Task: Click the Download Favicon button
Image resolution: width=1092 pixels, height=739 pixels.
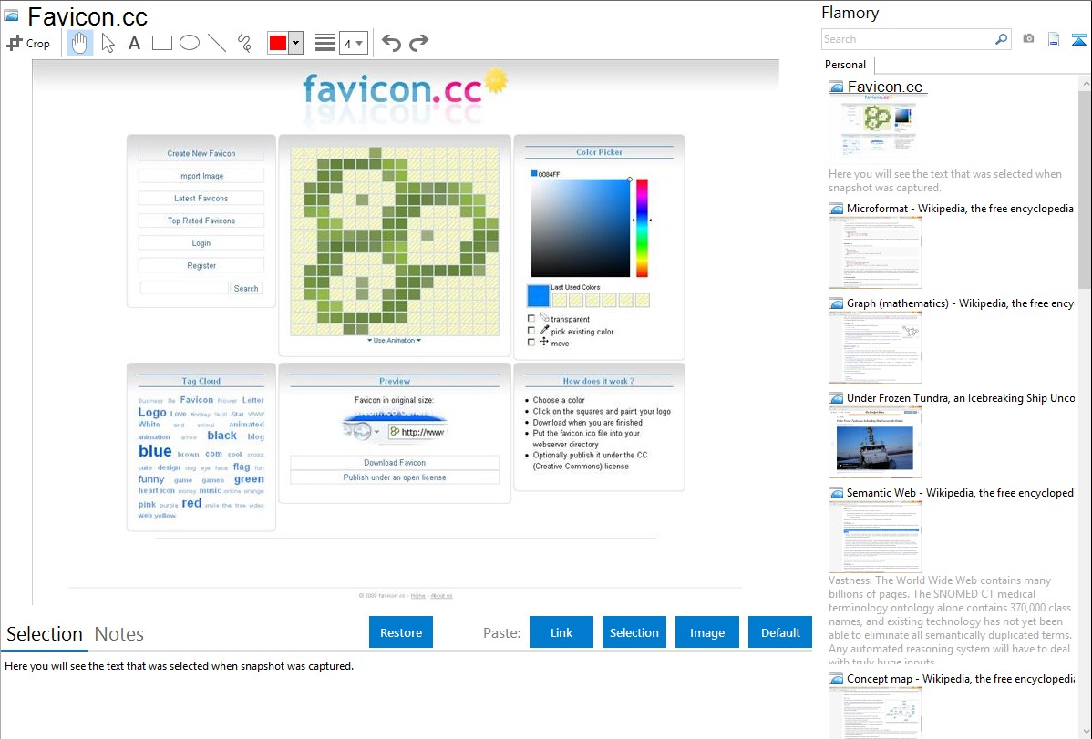Action: pyautogui.click(x=395, y=463)
